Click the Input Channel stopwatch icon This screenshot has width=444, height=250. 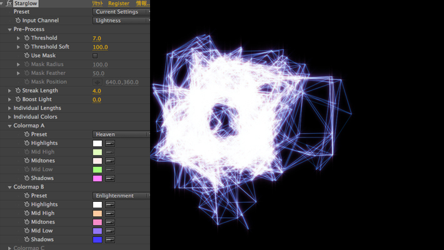[x=18, y=21]
